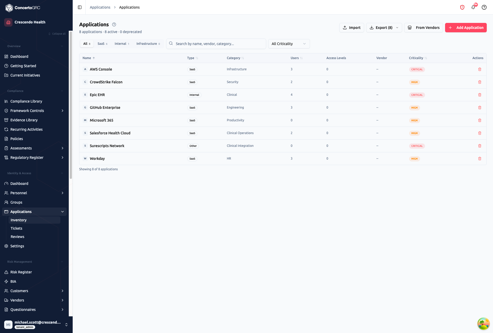Open the help circle icon in header
The height and width of the screenshot is (333, 493).
pos(484,7)
